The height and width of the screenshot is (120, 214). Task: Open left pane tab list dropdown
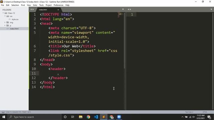pyautogui.click(x=123, y=9)
